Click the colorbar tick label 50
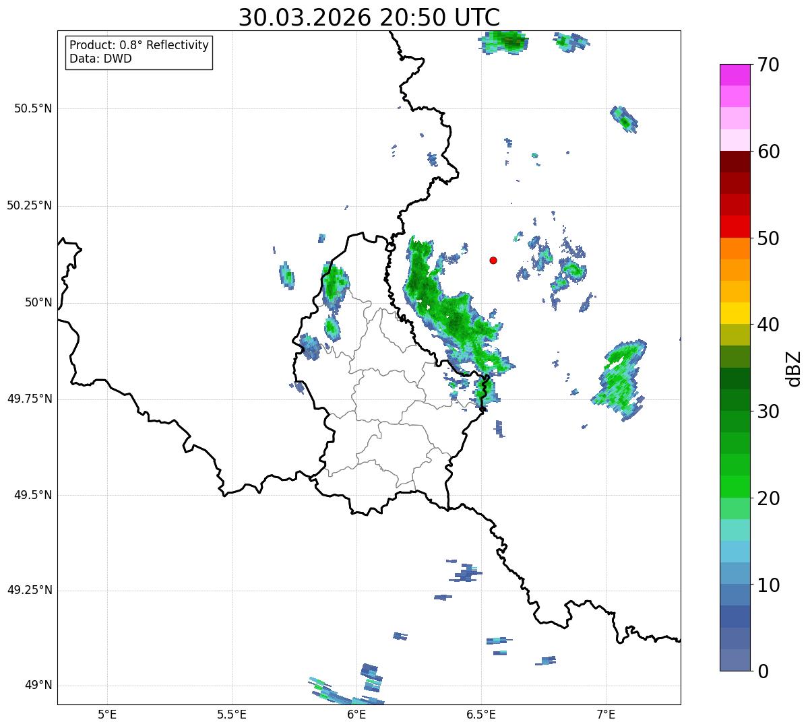 click(768, 238)
